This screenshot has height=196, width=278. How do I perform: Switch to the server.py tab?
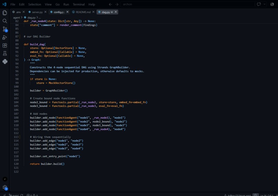tap(37, 12)
